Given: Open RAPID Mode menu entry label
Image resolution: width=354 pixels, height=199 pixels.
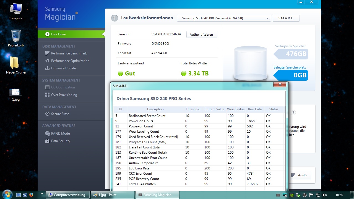Looking at the screenshot, I should (x=60, y=133).
